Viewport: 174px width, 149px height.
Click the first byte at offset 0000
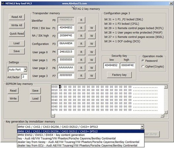(61, 87)
